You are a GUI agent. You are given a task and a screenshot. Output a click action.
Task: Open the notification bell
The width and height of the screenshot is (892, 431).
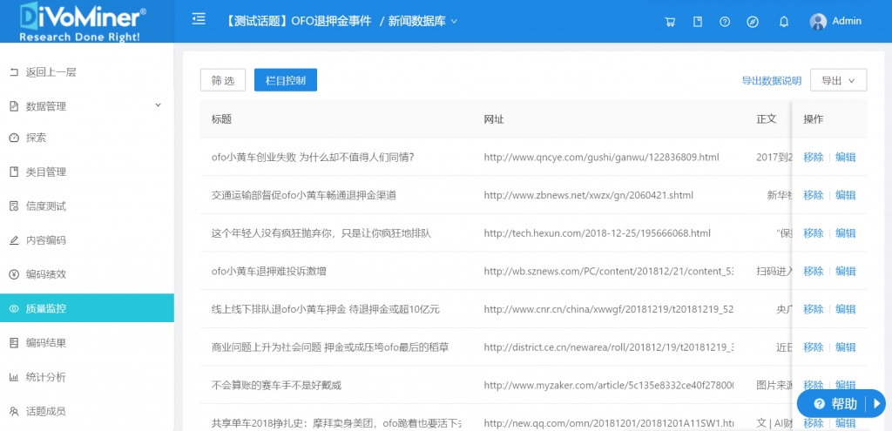[784, 22]
